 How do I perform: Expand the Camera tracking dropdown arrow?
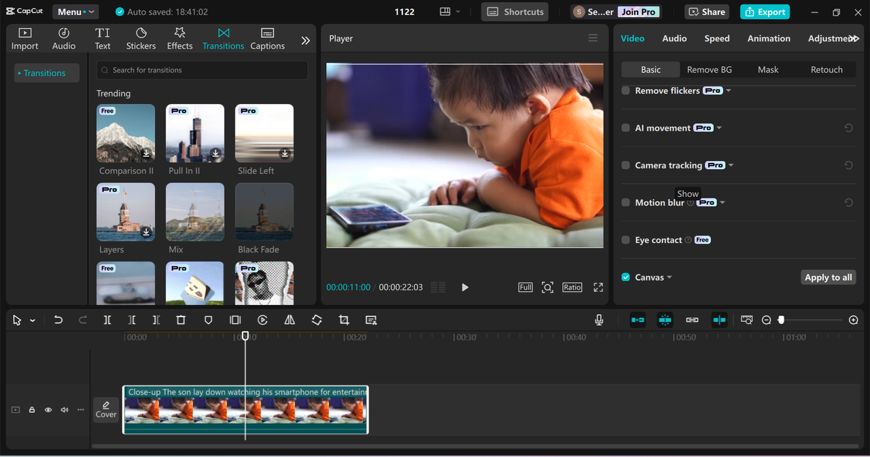tap(731, 165)
